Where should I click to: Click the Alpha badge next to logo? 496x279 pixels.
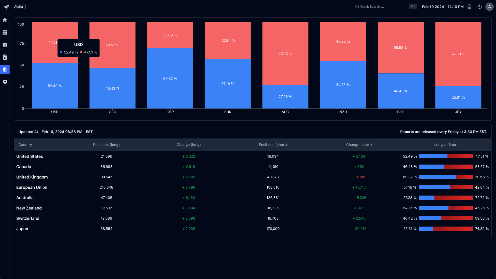pyautogui.click(x=19, y=7)
